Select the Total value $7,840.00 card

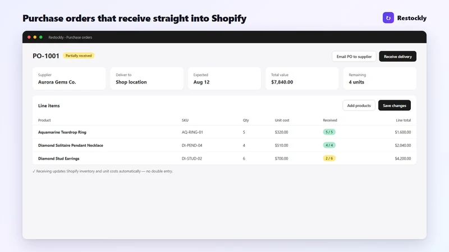pos(302,78)
